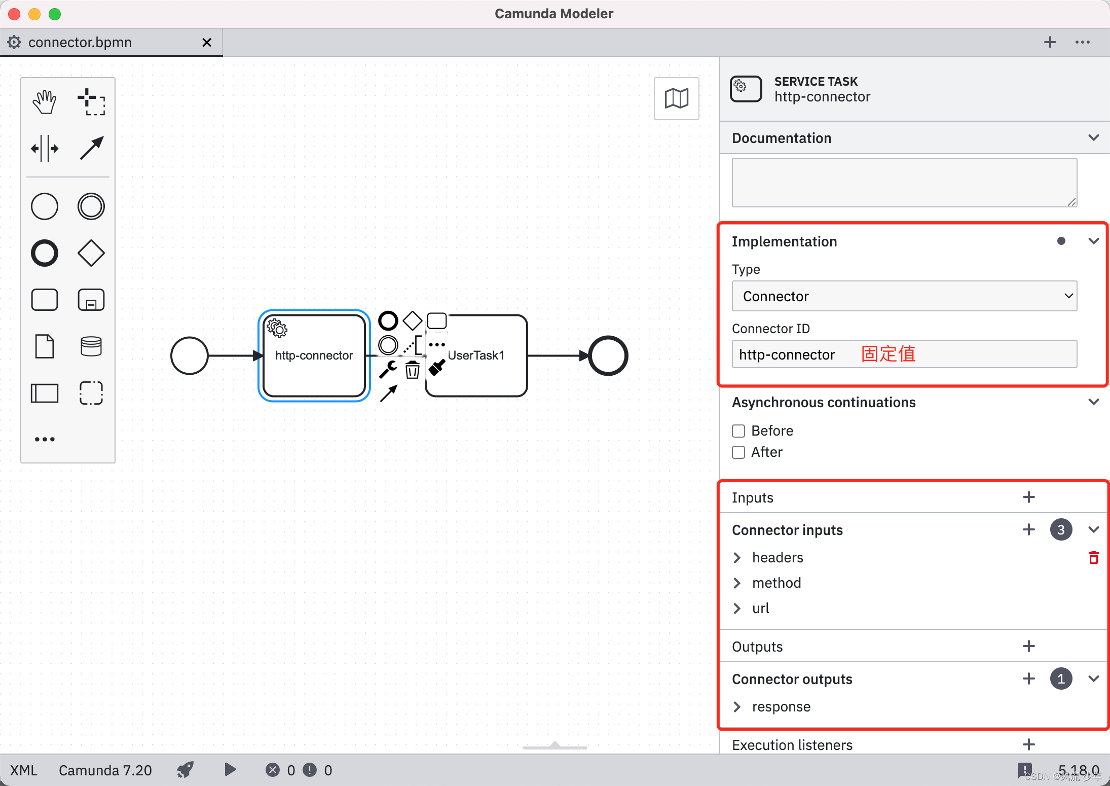
Task: Add an Execution listener
Action: (x=1029, y=745)
